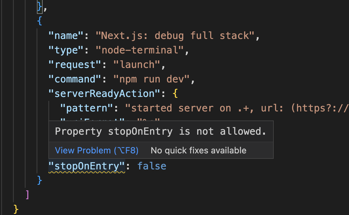The height and width of the screenshot is (215, 349).
Task: Click the yellow opening brace after serverReadyAction
Action: click(175, 94)
